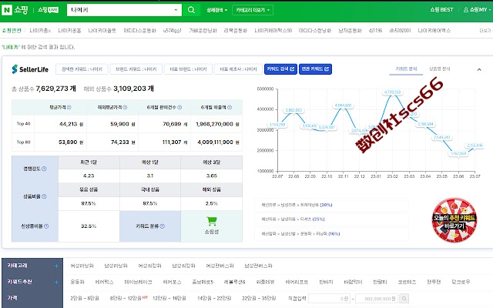Click the 남성러닝화 category link
Viewport: 493px width, 308px height.
(x=116, y=266)
